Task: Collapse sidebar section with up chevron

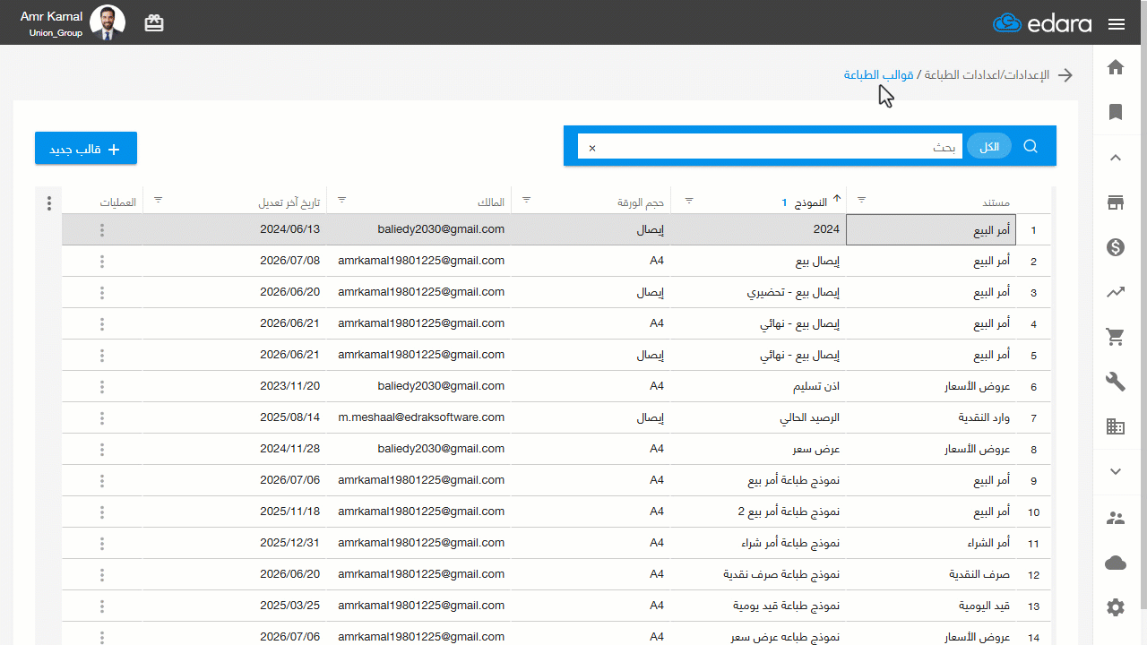Action: click(1116, 158)
